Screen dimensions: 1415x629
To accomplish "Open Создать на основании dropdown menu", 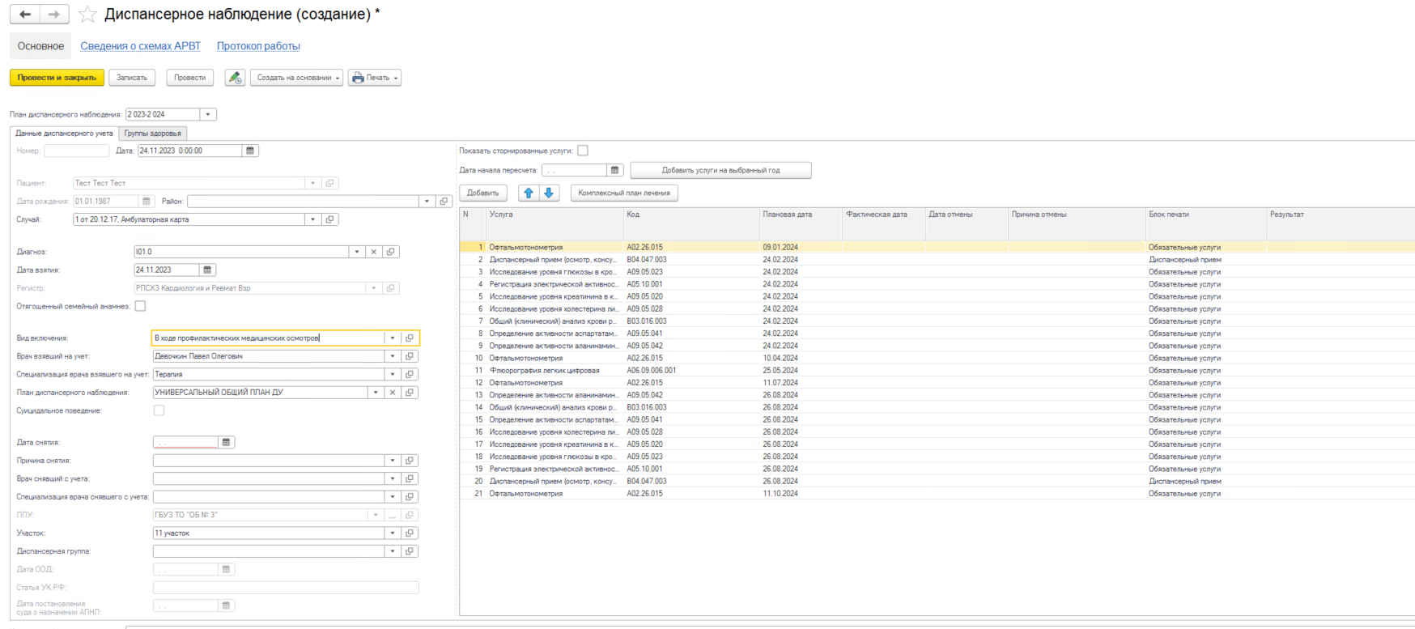I will pos(296,78).
